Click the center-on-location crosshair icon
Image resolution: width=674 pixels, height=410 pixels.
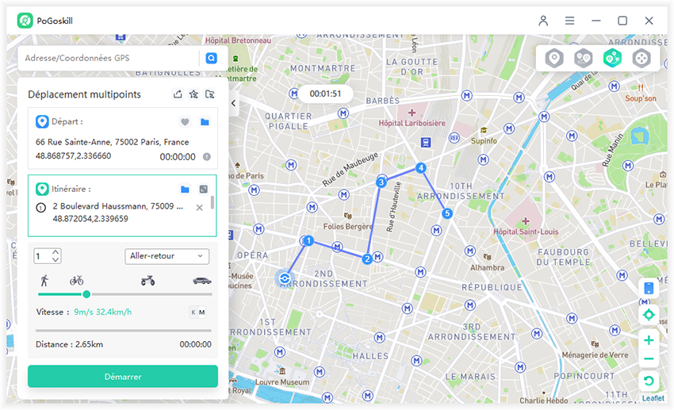649,315
